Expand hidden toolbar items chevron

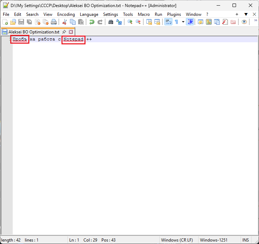pyautogui.click(x=255, y=20)
